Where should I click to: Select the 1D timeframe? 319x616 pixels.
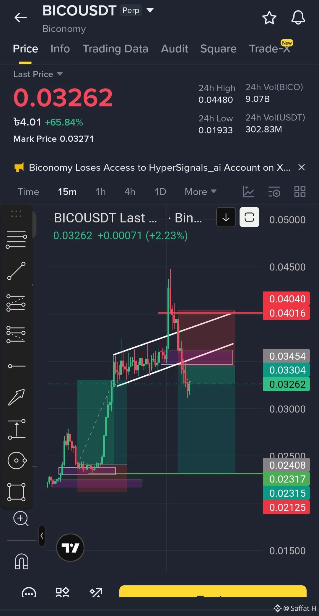[160, 192]
